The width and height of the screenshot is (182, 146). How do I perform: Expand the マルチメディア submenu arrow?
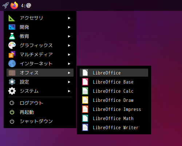[69, 55]
